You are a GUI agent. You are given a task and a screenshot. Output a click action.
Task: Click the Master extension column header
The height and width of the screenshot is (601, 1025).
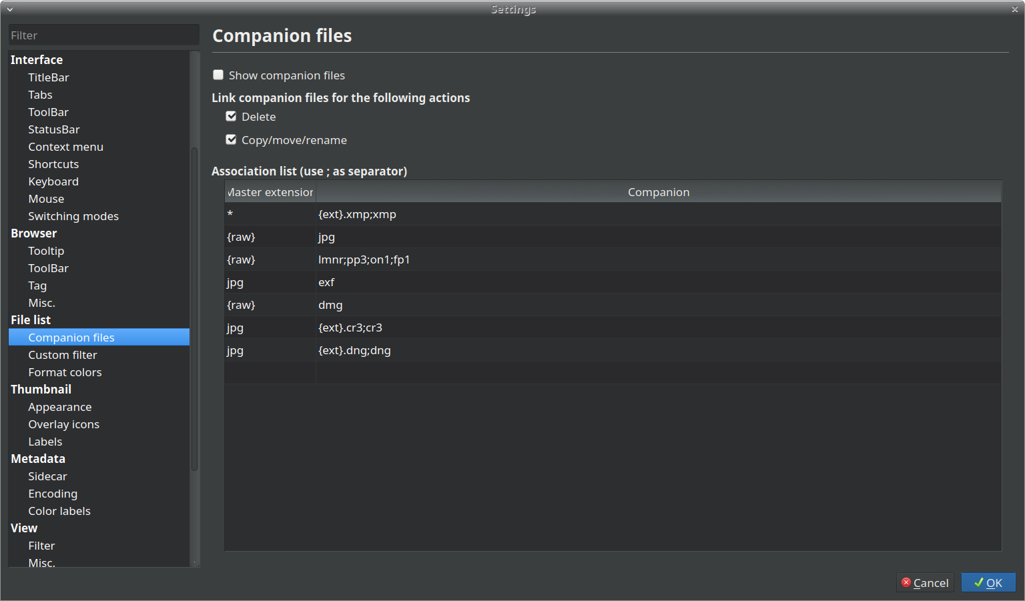tap(270, 192)
